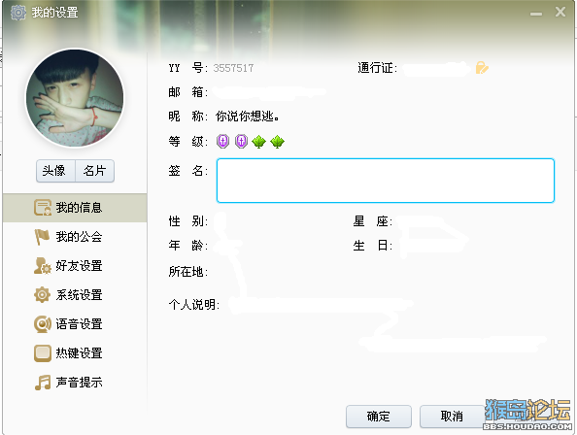
Task: Click the 头像 button under the avatar
Action: 55,171
